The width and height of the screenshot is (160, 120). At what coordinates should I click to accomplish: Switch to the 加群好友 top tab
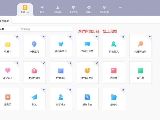point(58,9)
